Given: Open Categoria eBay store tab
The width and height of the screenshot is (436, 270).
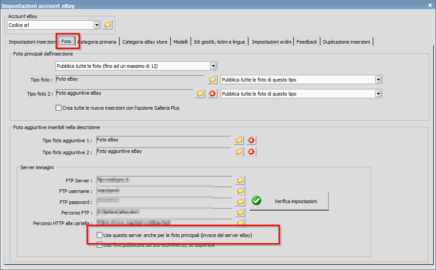Looking at the screenshot, I should click(145, 42).
